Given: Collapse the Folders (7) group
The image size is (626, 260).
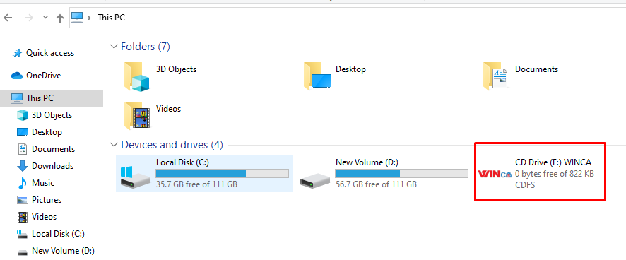Looking at the screenshot, I should (x=114, y=47).
